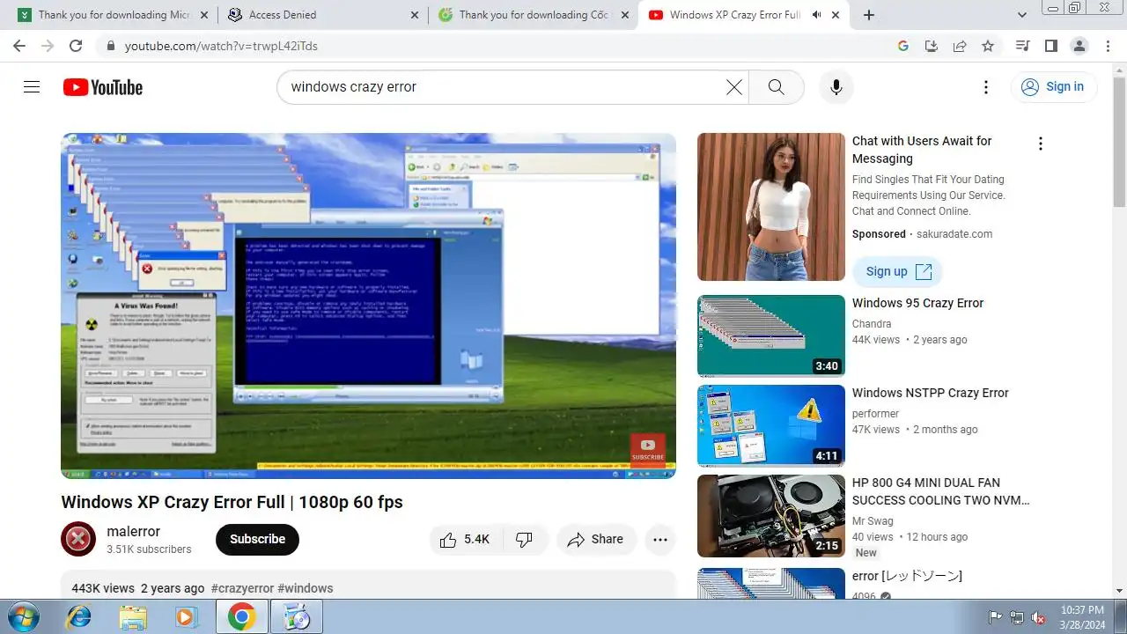
Task: Select the Windows XP Crazy Error tab
Action: (733, 15)
